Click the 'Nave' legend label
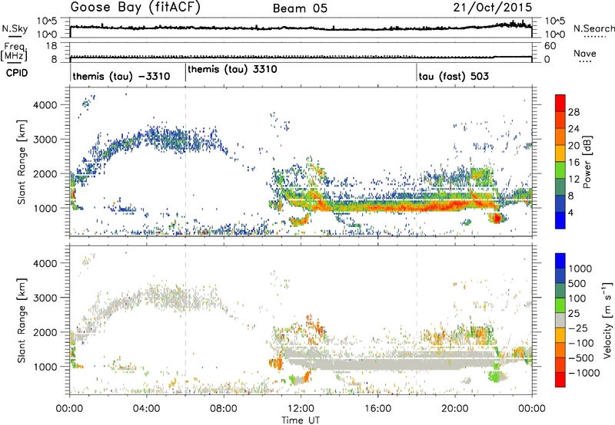This screenshot has height=425, width=615. pyautogui.click(x=584, y=54)
